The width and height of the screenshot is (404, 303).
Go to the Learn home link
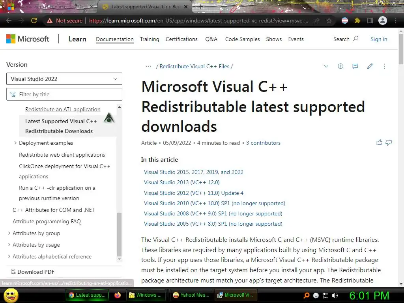coord(77,39)
